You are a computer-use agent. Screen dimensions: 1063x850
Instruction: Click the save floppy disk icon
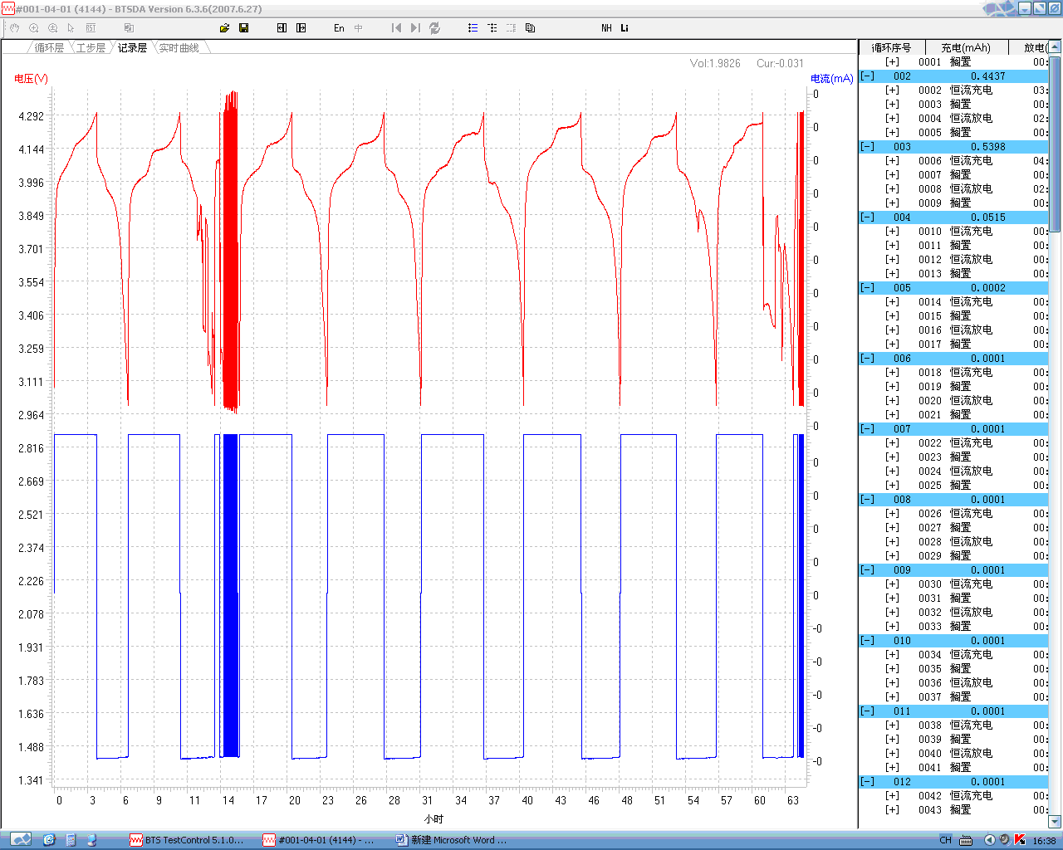tap(243, 28)
